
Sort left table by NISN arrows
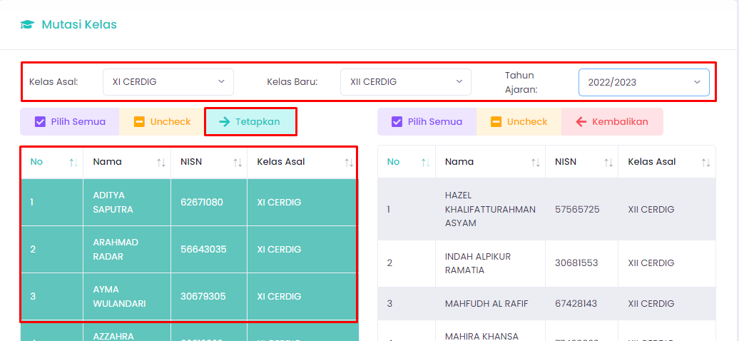click(x=238, y=163)
